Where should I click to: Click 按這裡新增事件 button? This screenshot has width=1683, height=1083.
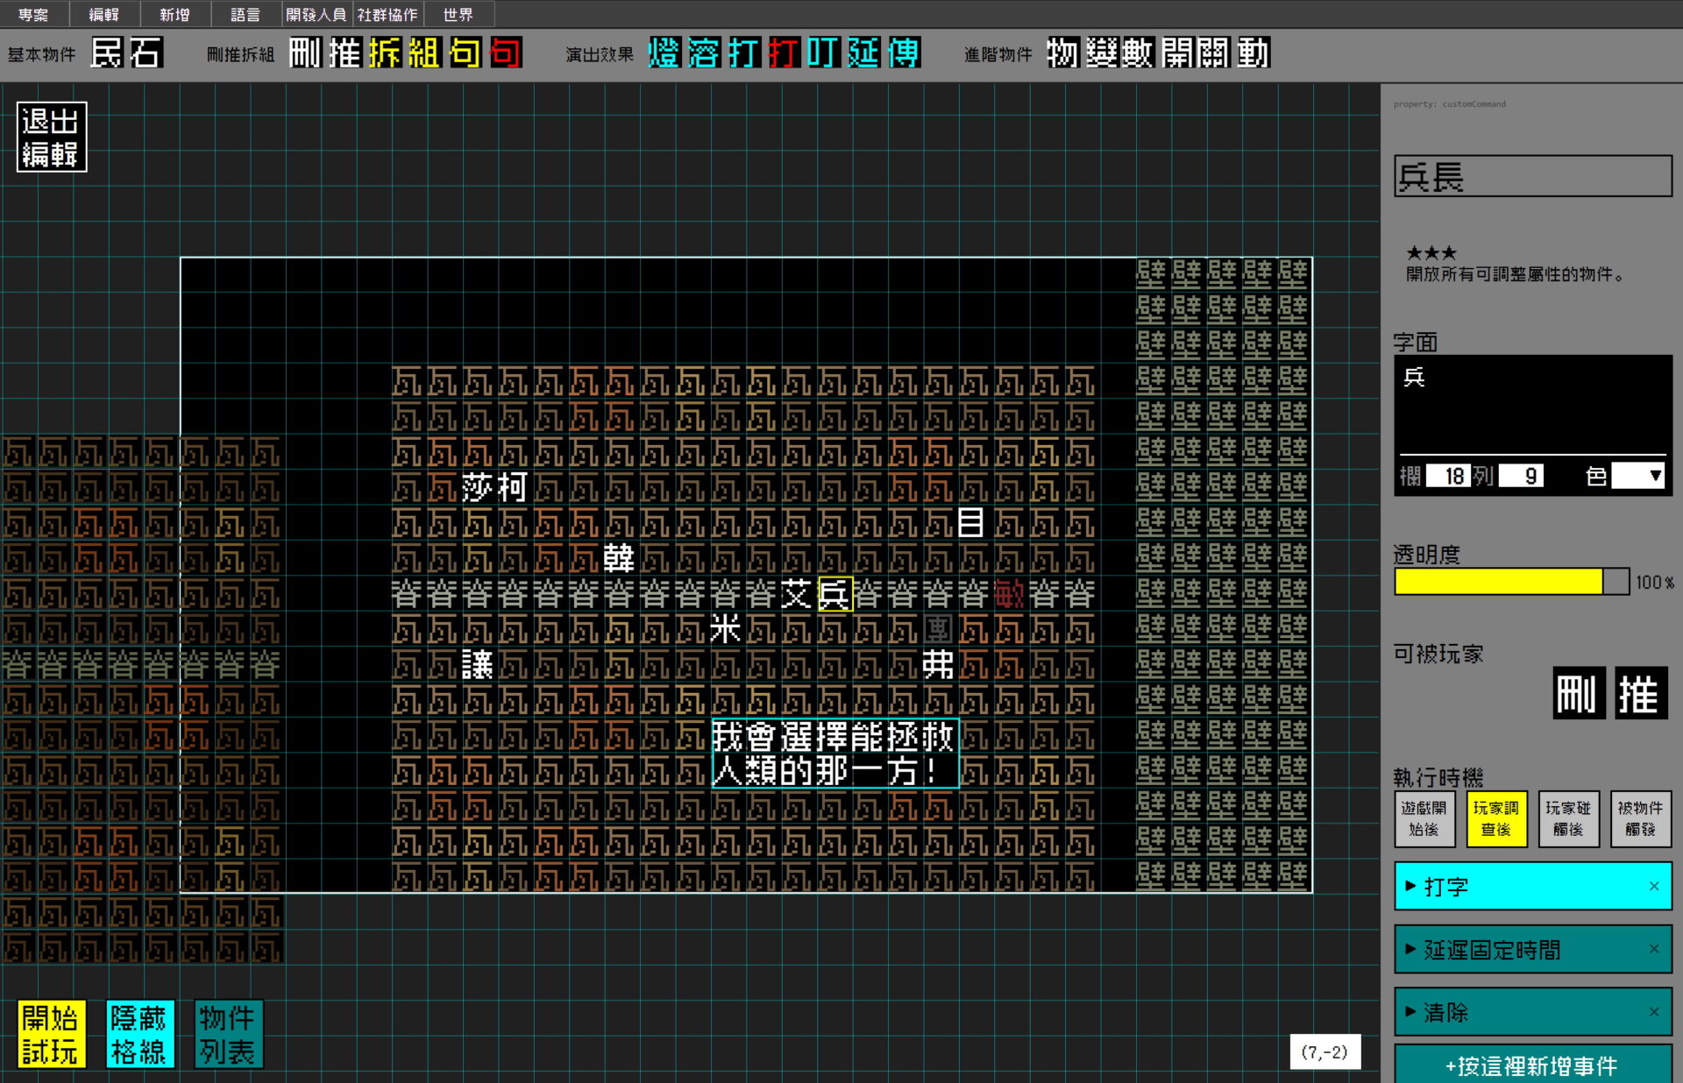tap(1531, 1065)
